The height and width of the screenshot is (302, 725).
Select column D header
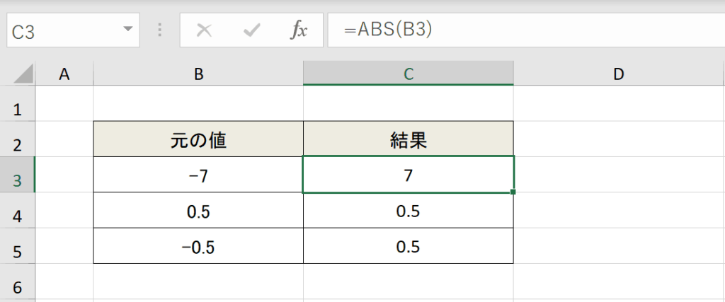pos(619,74)
